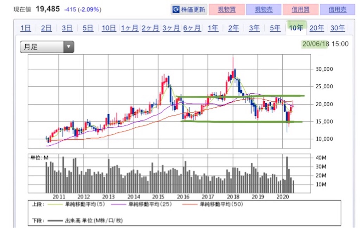Click the 2012 year axis label

[84, 197]
